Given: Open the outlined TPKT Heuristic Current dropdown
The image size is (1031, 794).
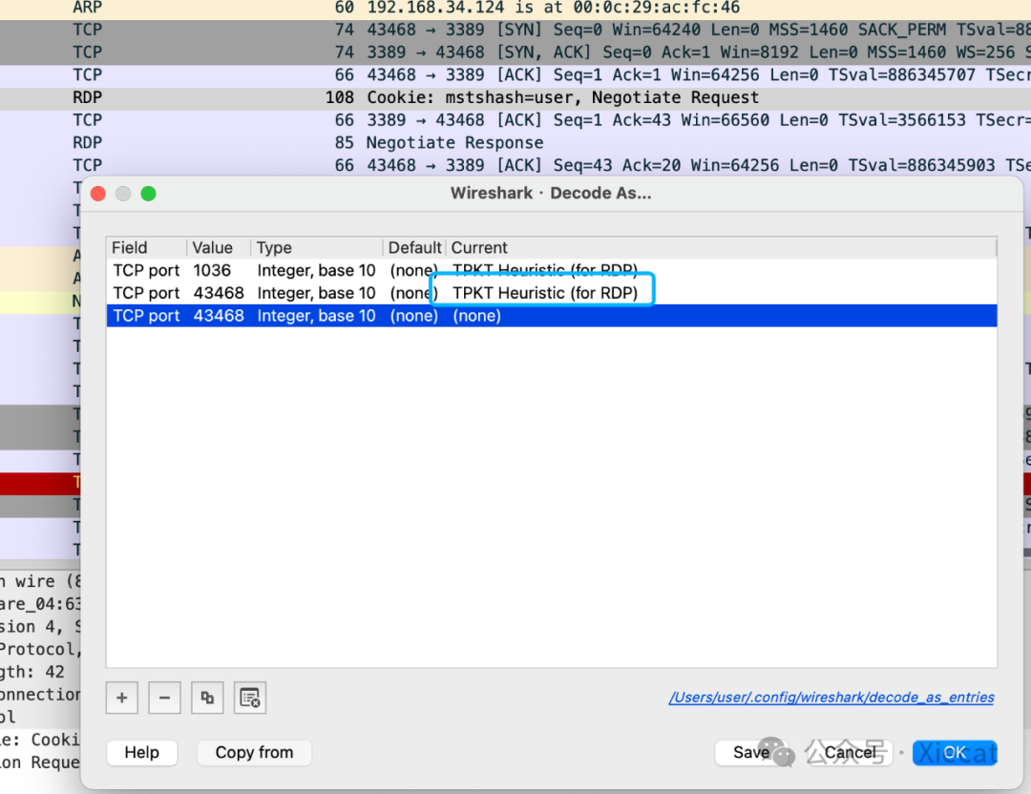Looking at the screenshot, I should [543, 293].
